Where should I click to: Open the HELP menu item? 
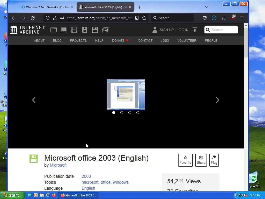[99, 41]
